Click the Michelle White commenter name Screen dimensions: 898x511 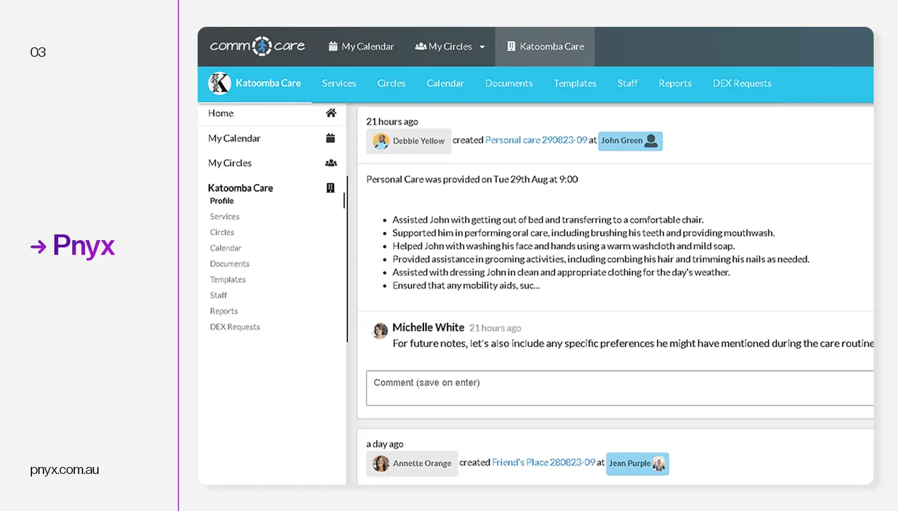[x=428, y=327]
